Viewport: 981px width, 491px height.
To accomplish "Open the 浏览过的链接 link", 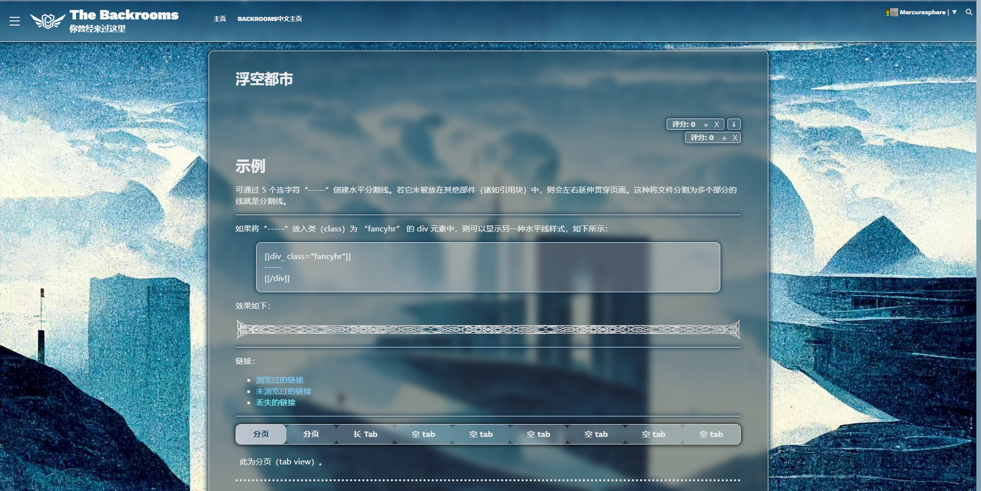I will pyautogui.click(x=280, y=380).
